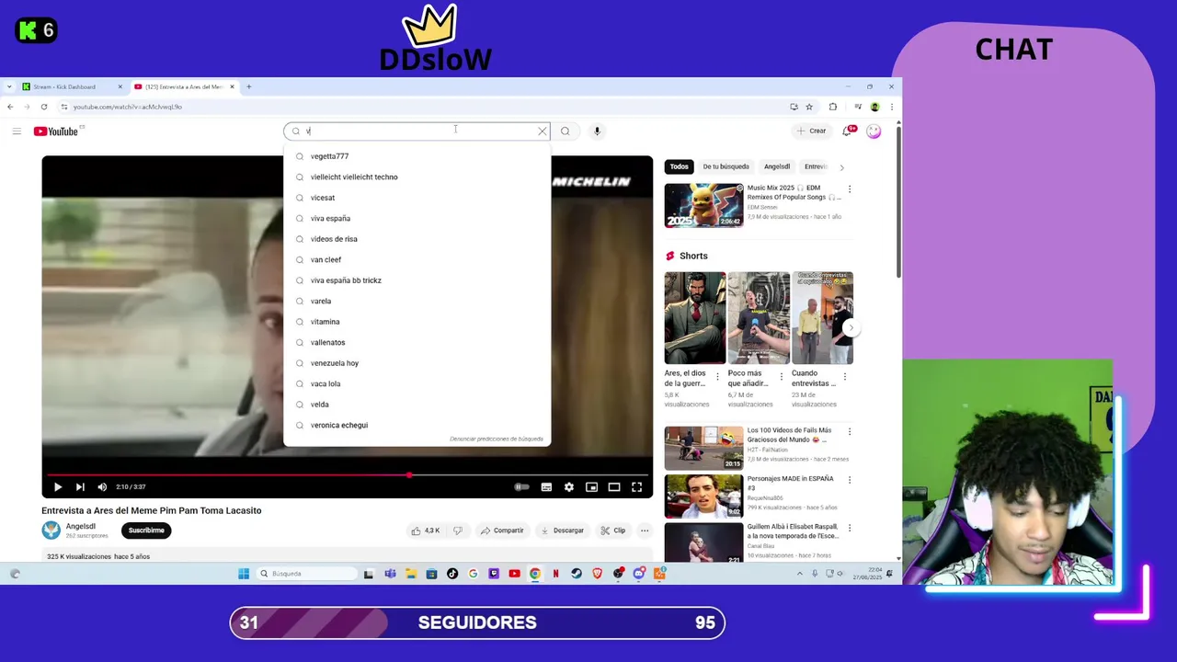Image resolution: width=1177 pixels, height=662 pixels.
Task: Skip to the next video
Action: click(80, 486)
